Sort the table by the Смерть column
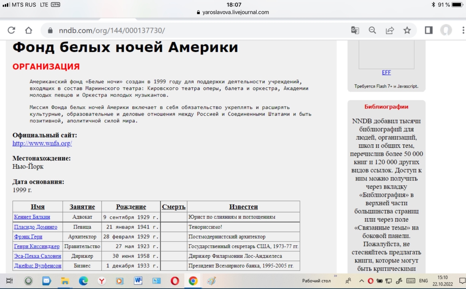Viewport: 466px width, 289px height. coord(174,206)
